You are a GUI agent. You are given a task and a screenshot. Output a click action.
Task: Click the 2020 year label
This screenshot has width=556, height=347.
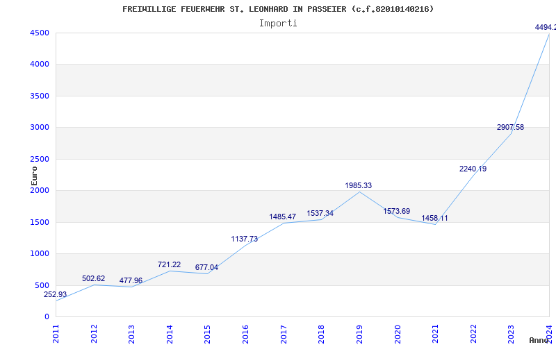click(x=397, y=335)
